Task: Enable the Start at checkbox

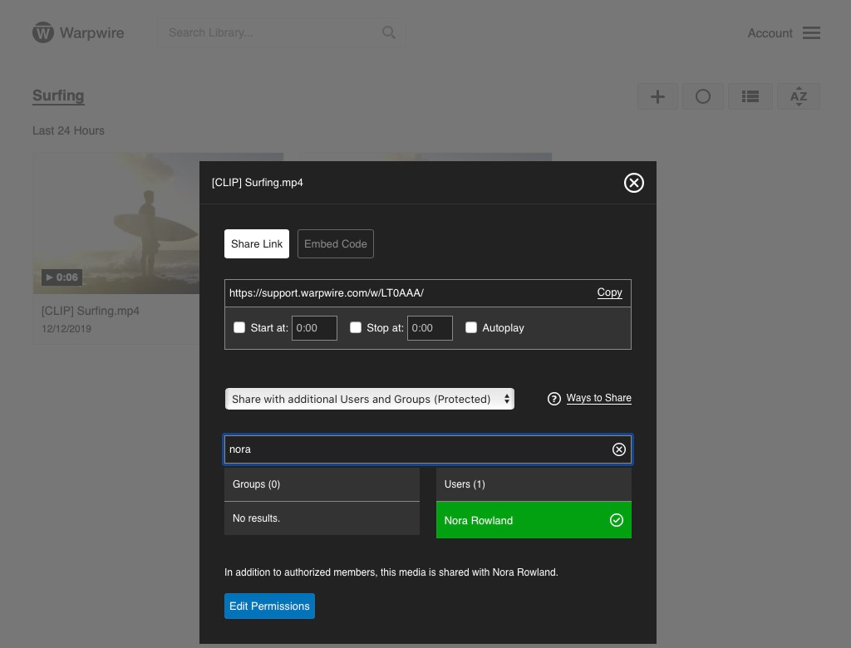Action: click(239, 328)
